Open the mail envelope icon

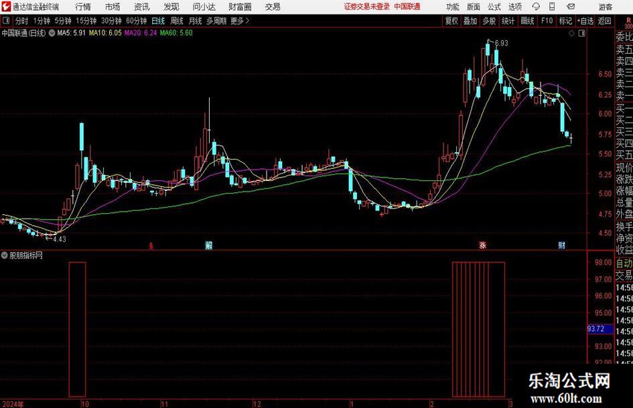(571, 7)
